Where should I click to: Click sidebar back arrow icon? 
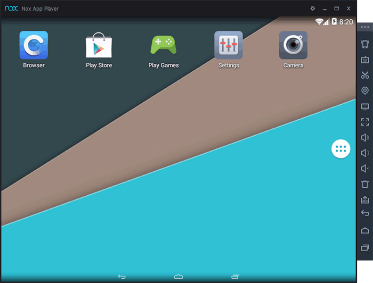coord(365,213)
